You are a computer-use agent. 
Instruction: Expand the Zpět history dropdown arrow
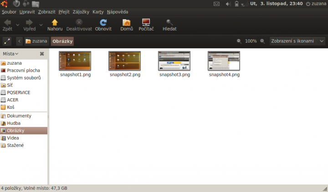coord(18,25)
